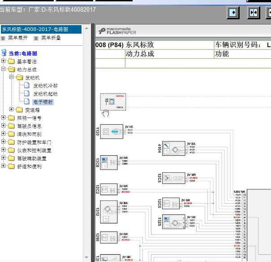
Task: Click component 4104 sensor symbol
Action: [174, 148]
